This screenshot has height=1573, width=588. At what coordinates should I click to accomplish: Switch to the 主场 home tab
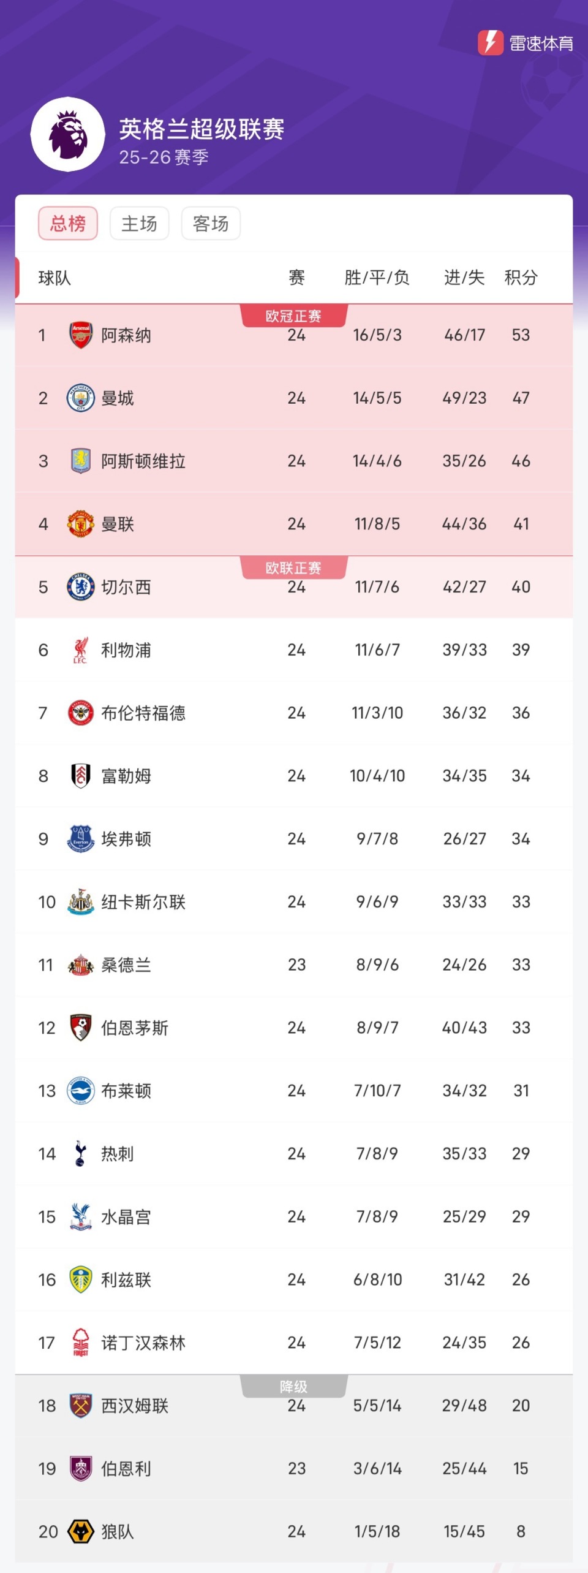(139, 224)
